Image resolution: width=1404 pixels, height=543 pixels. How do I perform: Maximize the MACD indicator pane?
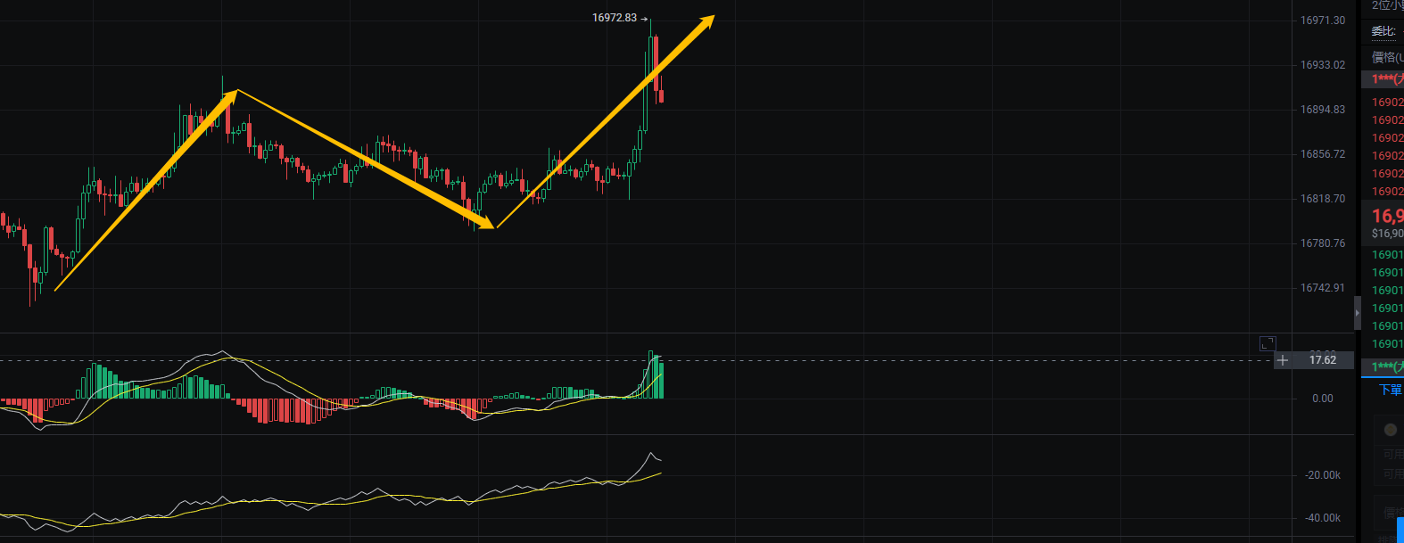(1268, 343)
